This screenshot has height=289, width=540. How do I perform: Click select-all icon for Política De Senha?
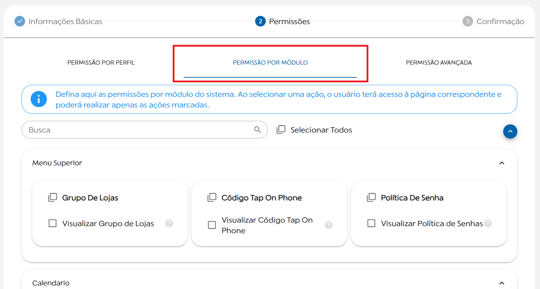[372, 197]
